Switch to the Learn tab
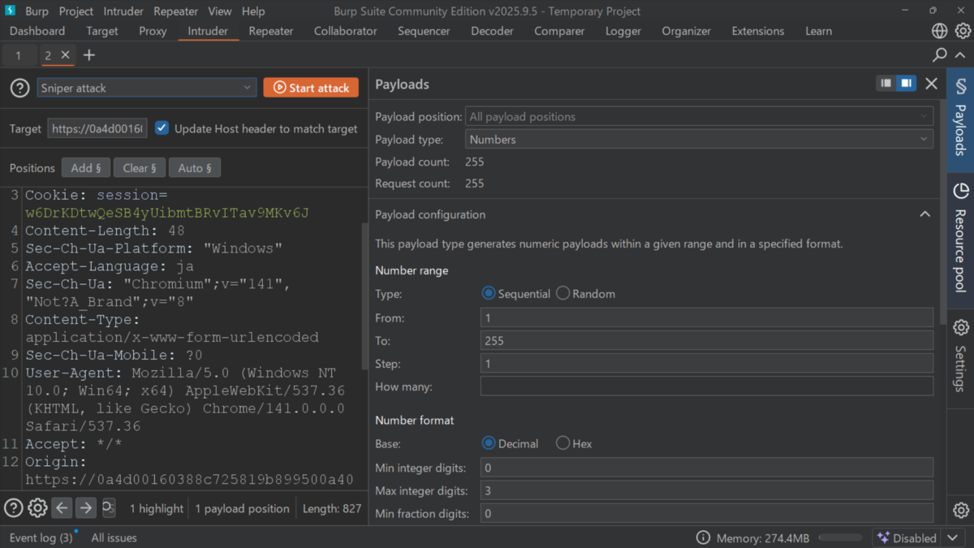Image resolution: width=974 pixels, height=548 pixels. point(818,31)
